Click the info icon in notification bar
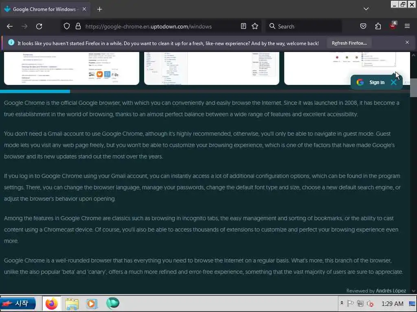Screen dimensions: 417x312 pyautogui.click(x=11, y=42)
